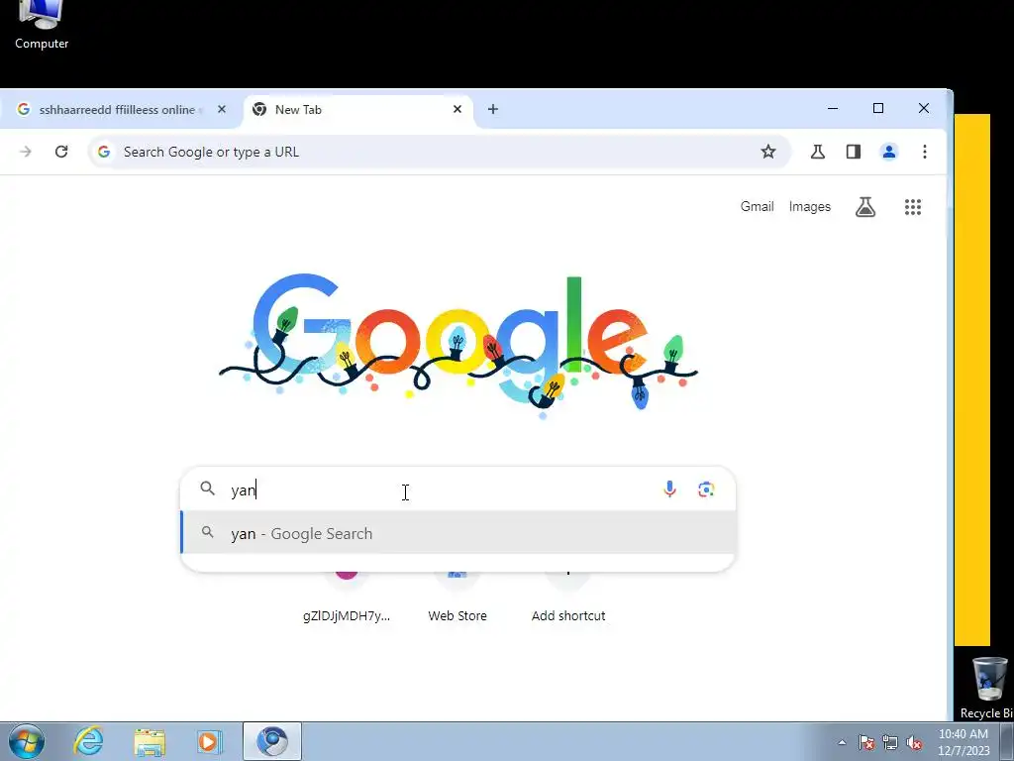Open File Explorer from taskbar
The height and width of the screenshot is (761, 1014).
(x=150, y=741)
